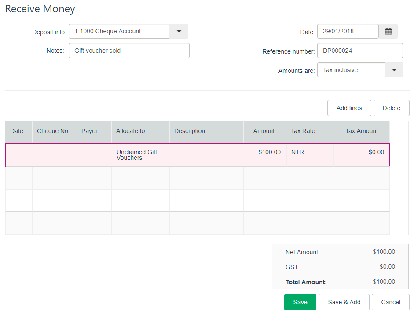The image size is (414, 314).
Task: Click the $100.00 amount cell in first row
Action: 265,155
